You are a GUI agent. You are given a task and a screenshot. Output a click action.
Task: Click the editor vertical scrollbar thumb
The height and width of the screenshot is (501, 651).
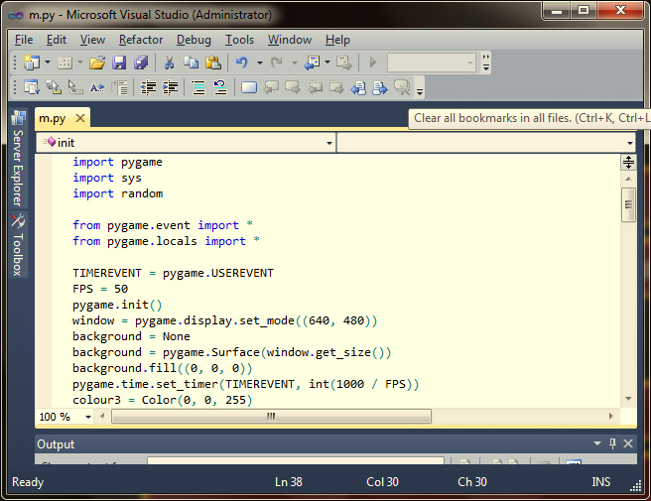[628, 204]
